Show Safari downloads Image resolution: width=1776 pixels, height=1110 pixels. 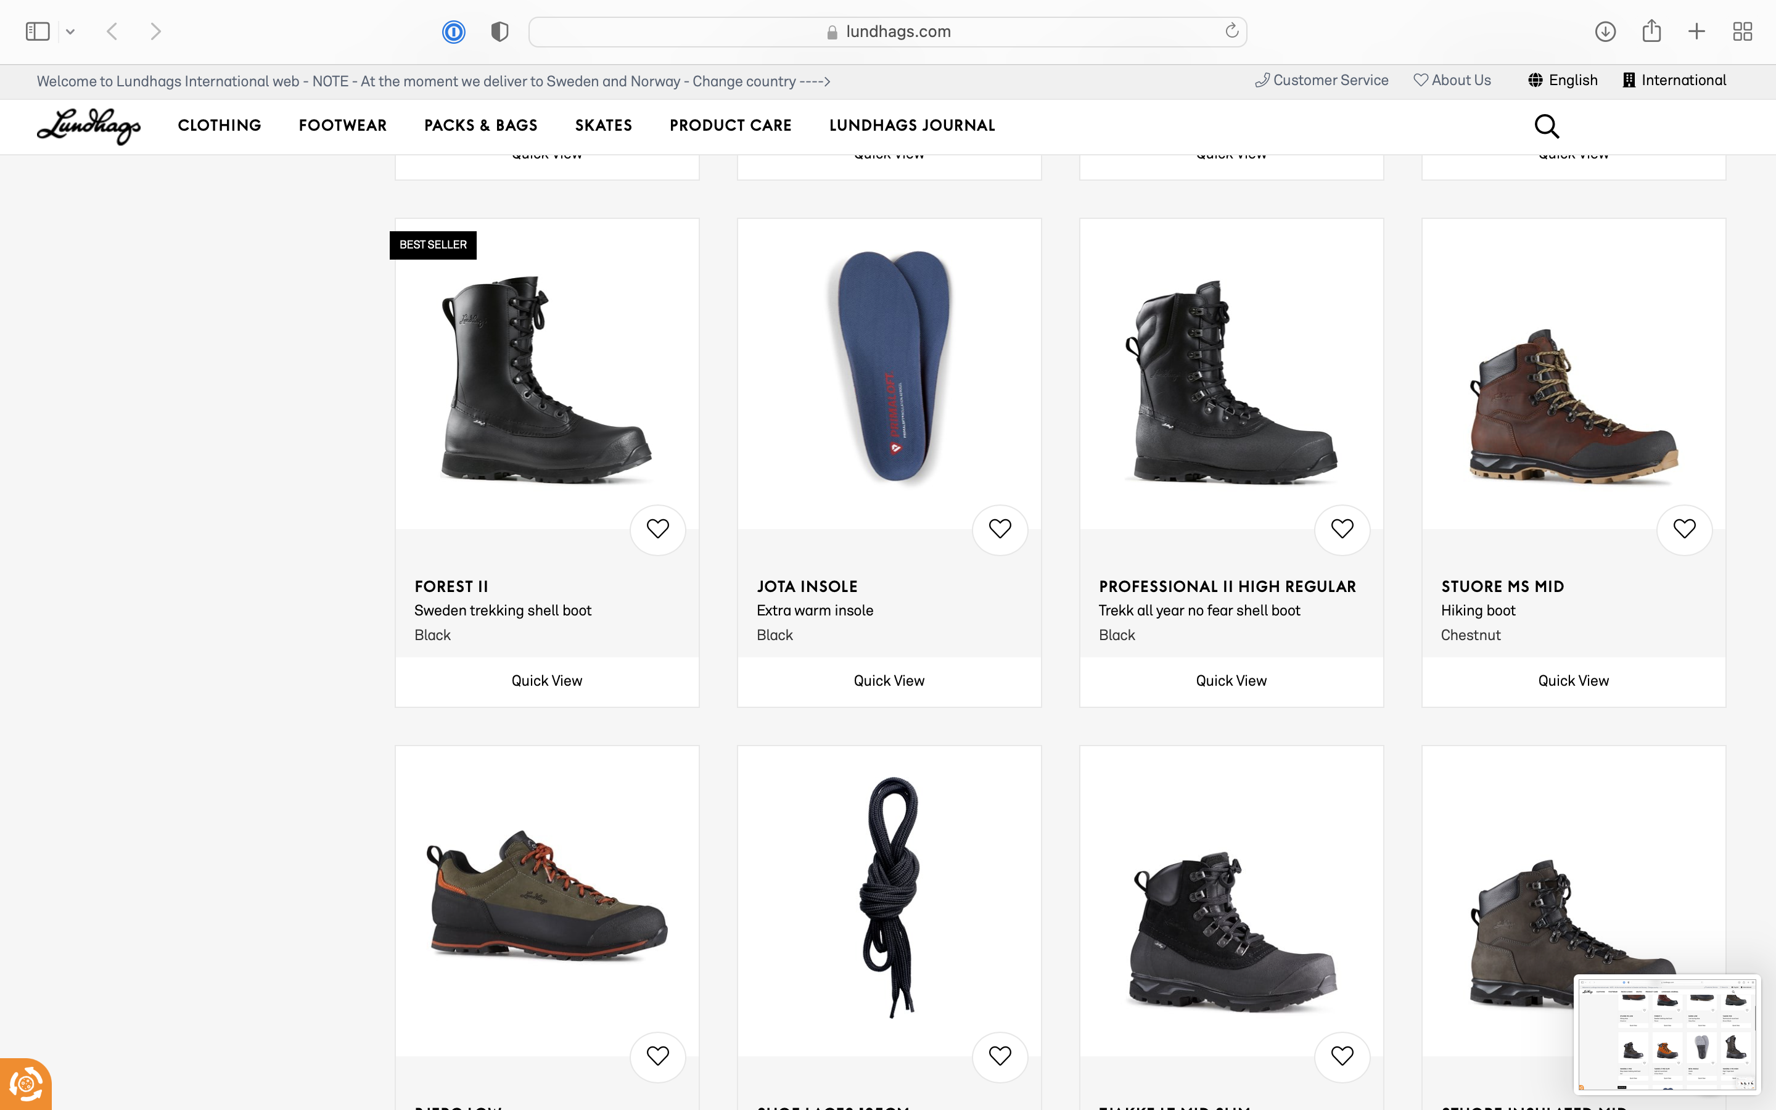[x=1605, y=31]
